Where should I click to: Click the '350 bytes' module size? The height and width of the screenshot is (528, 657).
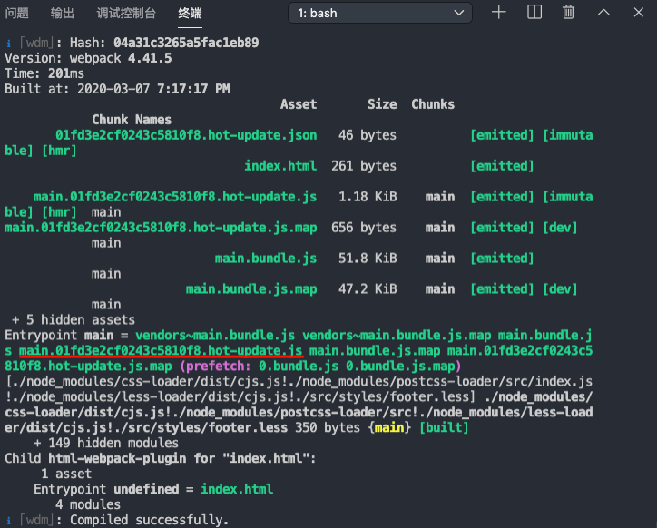click(328, 428)
